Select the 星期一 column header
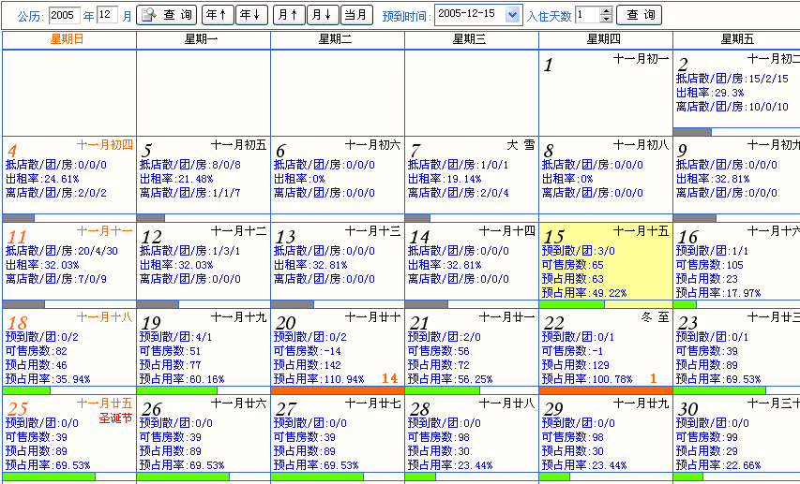The height and width of the screenshot is (484, 800). click(x=201, y=39)
